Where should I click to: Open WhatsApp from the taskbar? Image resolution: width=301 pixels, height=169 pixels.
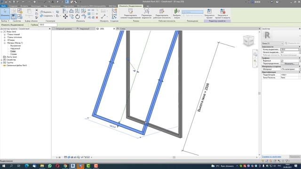(x=50, y=166)
